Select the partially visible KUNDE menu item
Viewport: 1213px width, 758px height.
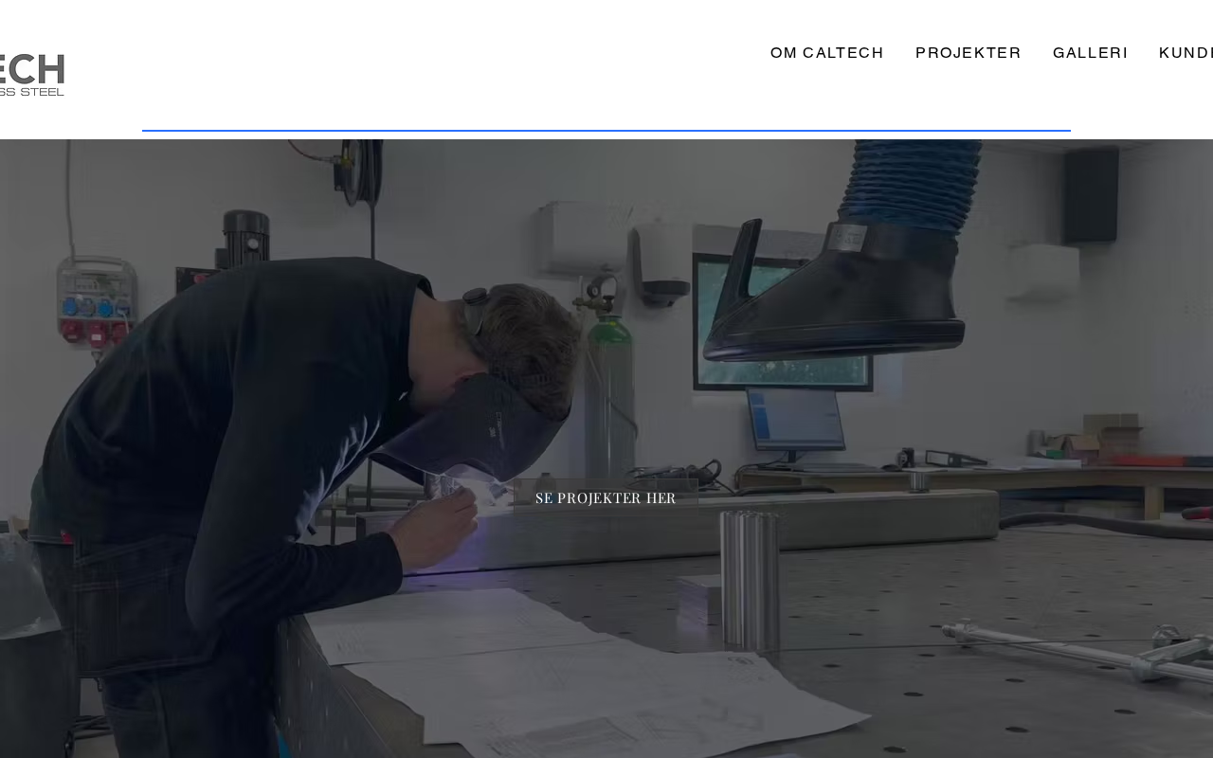pyautogui.click(x=1186, y=53)
